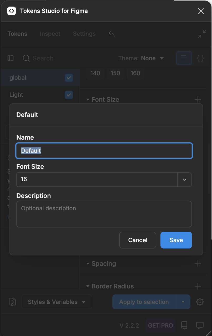The height and width of the screenshot is (336, 212).
Task: Click the undo arrow icon
Action: pos(112,34)
